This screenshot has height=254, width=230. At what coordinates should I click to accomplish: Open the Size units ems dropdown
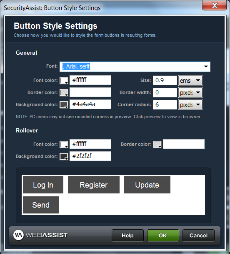tap(190, 80)
